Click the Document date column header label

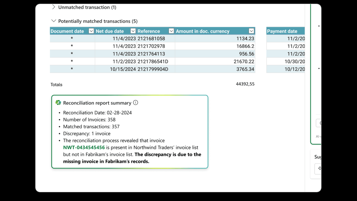[x=67, y=31]
